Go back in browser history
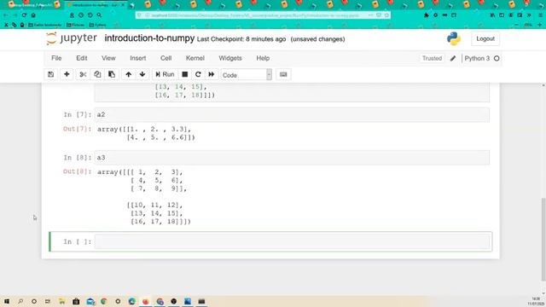 click(x=6, y=15)
